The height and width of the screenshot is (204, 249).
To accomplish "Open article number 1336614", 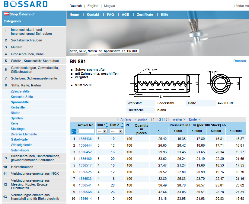I will coord(85,199).
